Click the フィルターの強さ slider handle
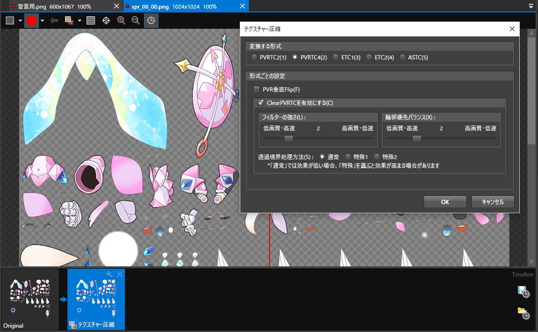Screen dimensions: 538x332 point(289,138)
